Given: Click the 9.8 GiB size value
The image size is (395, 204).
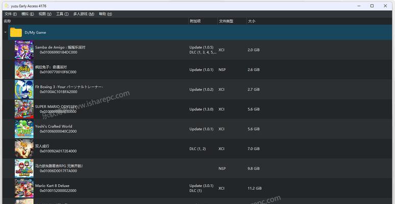Looking at the screenshot, I should [254, 168].
